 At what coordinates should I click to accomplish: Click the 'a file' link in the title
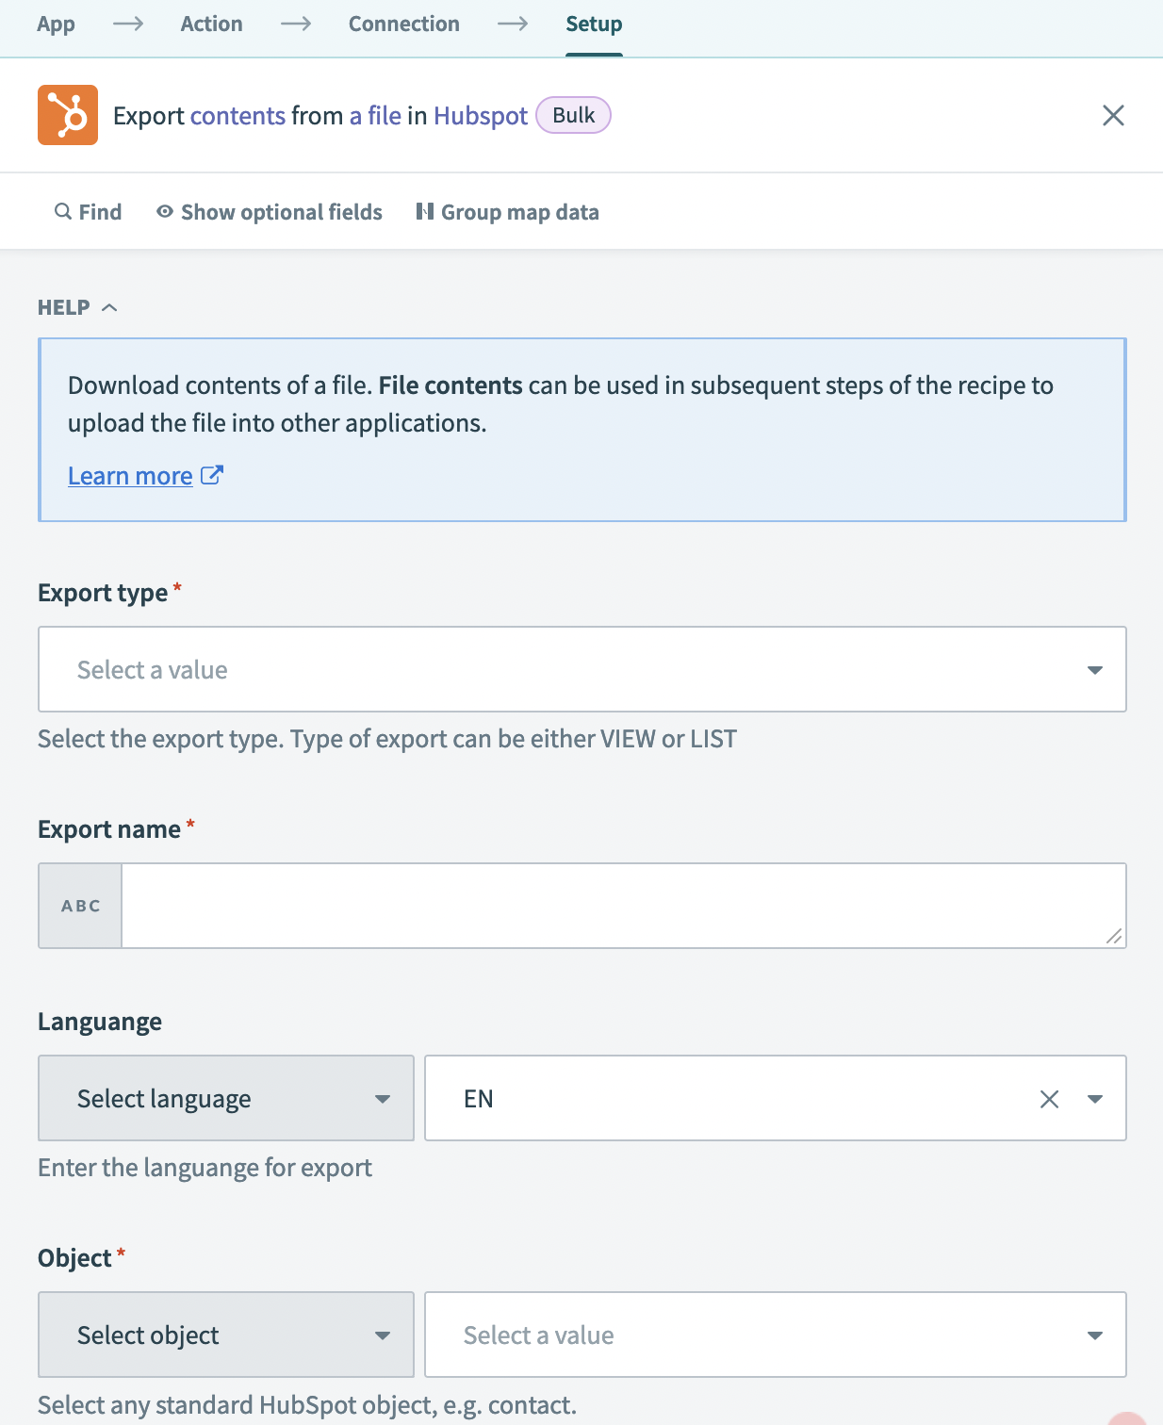(x=373, y=115)
